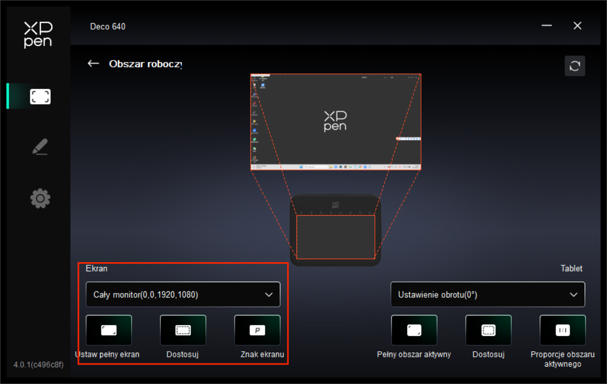The width and height of the screenshot is (607, 384).
Task: Click the monitor preview thumbnail
Action: tap(336, 122)
